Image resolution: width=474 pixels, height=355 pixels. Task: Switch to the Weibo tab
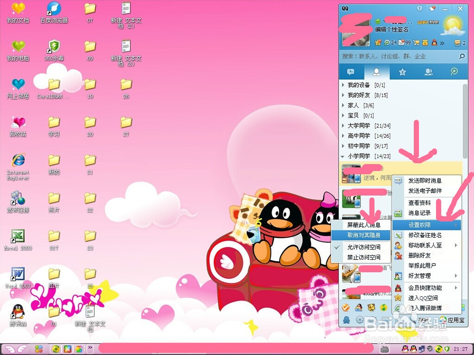click(454, 72)
